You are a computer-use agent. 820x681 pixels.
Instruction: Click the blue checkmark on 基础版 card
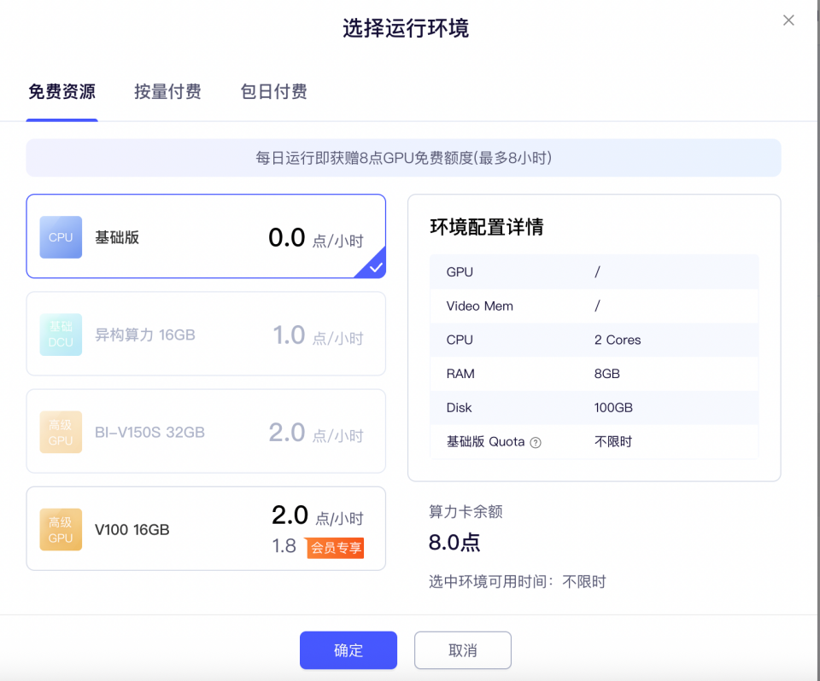[x=376, y=268]
